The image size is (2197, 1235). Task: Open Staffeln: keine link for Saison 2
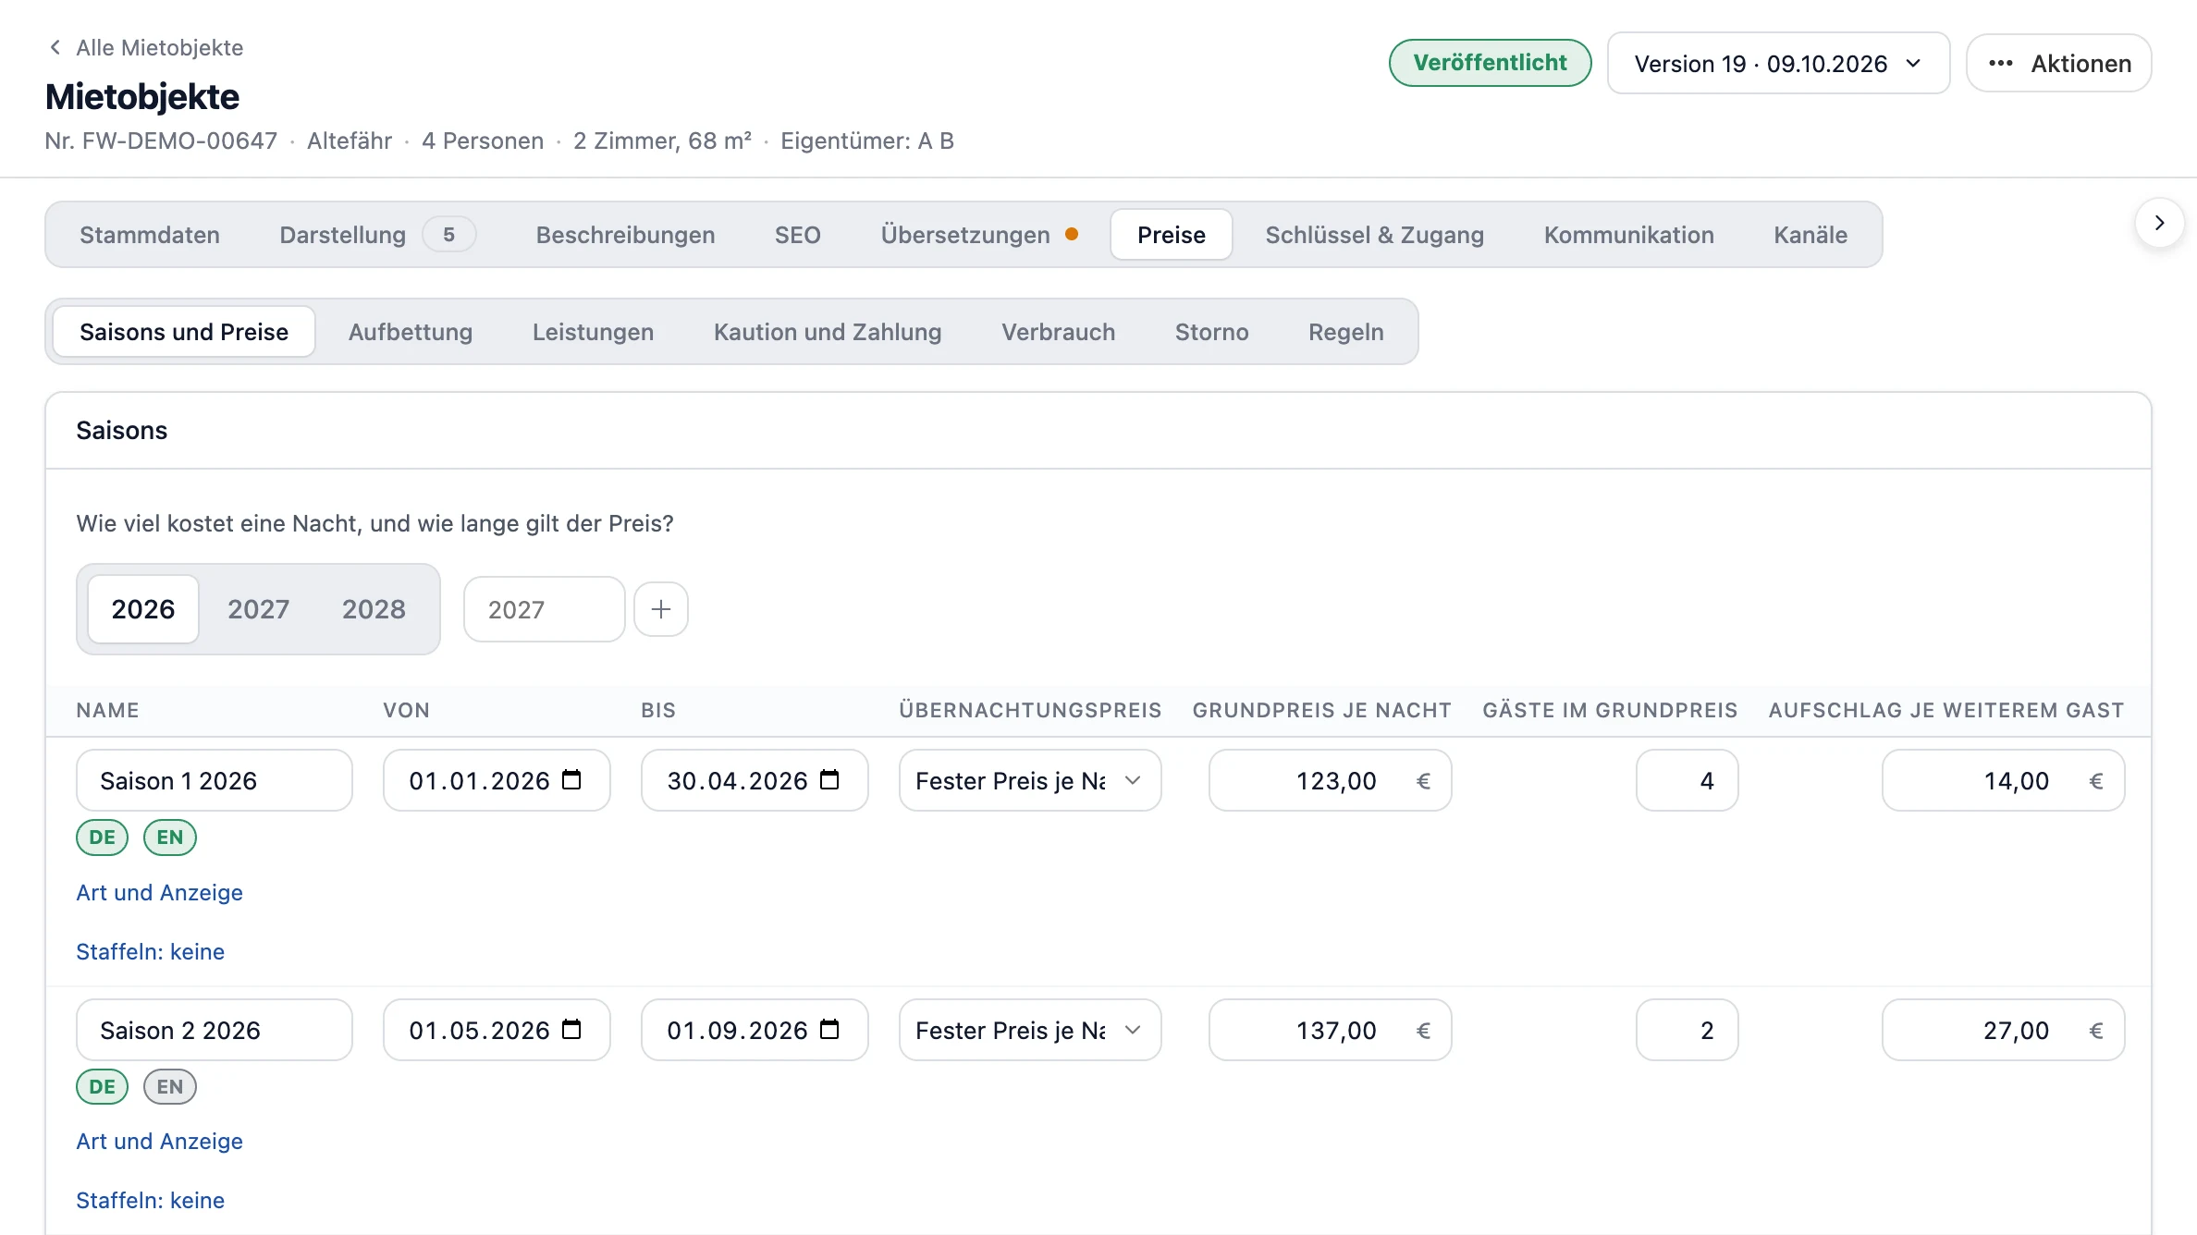[150, 1201]
